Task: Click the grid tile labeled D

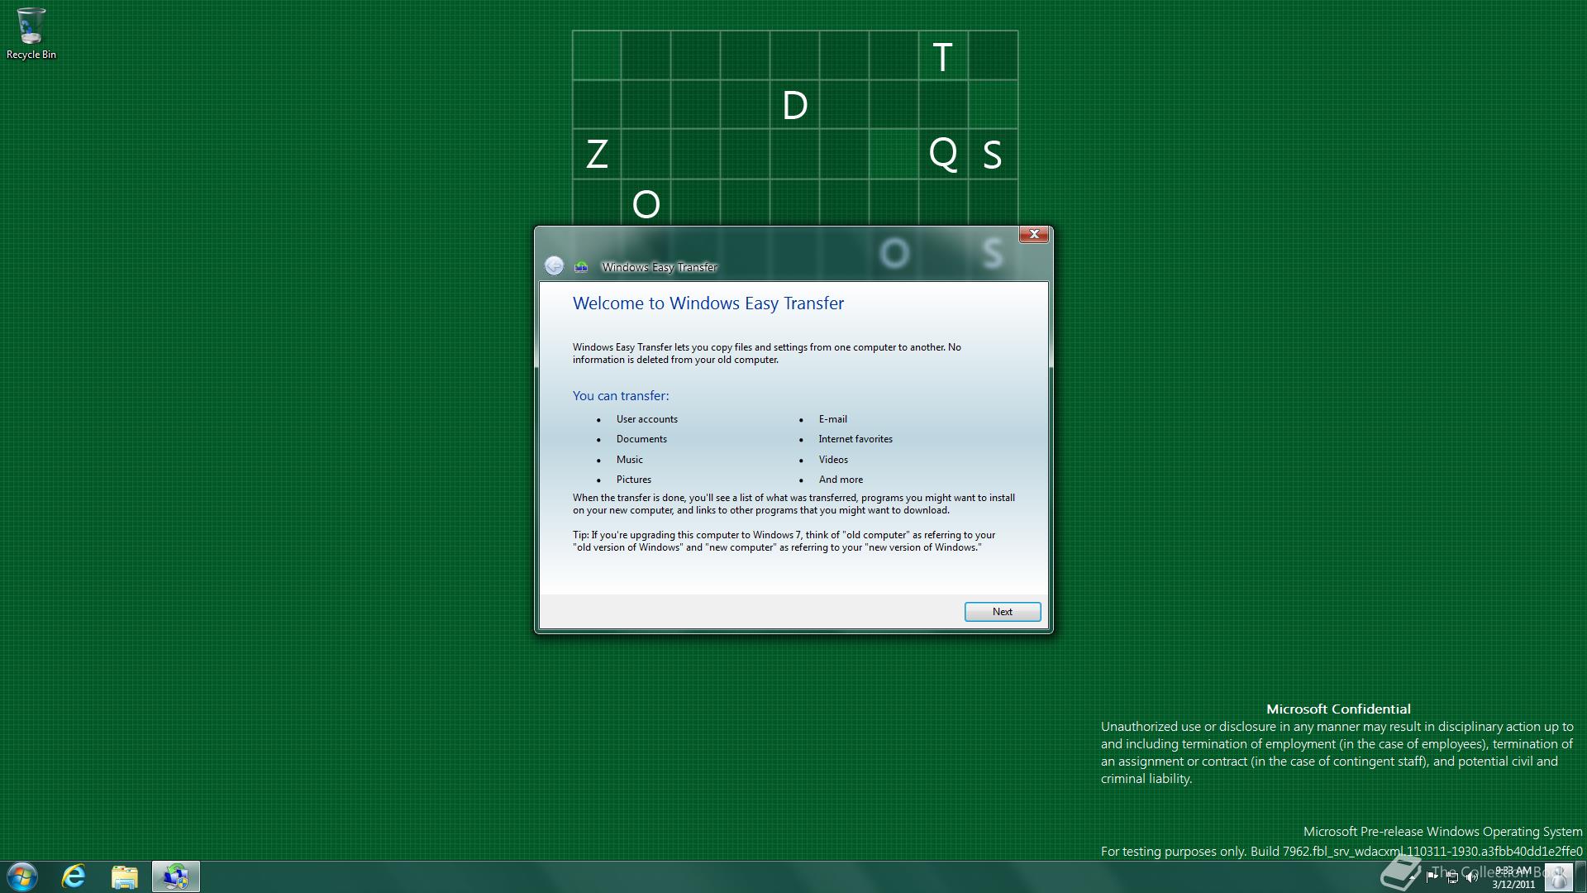Action: pos(794,105)
